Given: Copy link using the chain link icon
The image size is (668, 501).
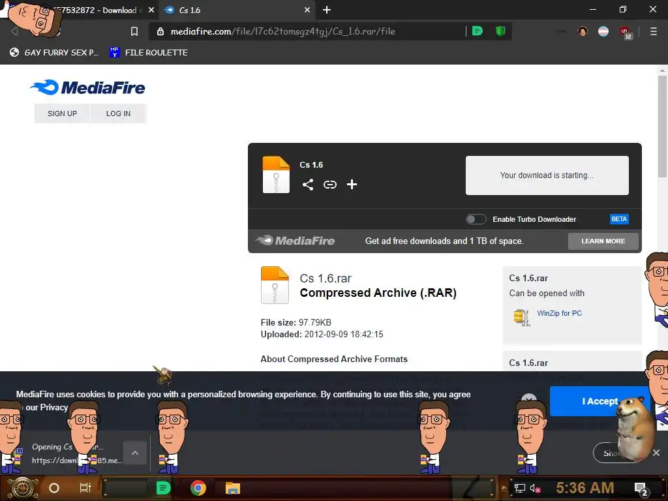Looking at the screenshot, I should (329, 185).
